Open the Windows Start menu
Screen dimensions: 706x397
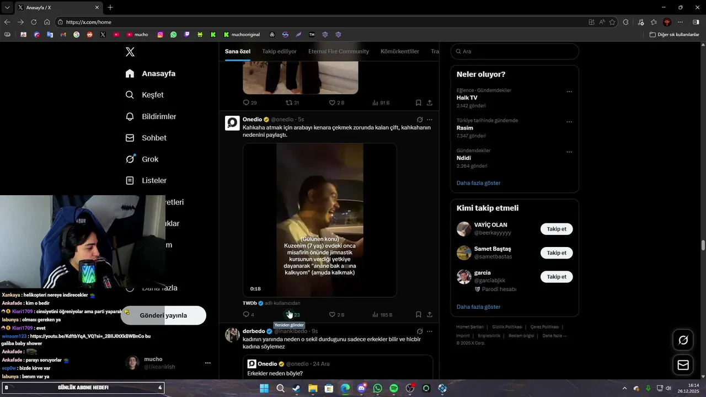[x=264, y=388]
